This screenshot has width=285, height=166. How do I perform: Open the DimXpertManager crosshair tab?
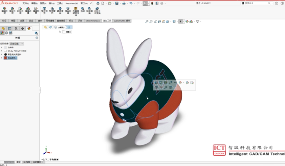(x=22, y=28)
